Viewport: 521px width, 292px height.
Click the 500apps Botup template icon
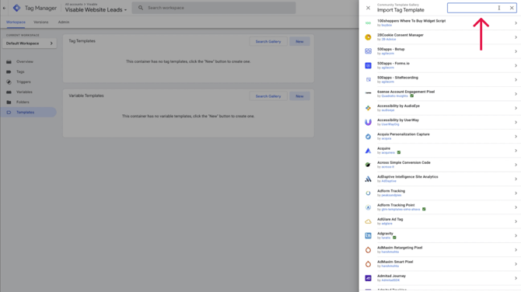pyautogui.click(x=368, y=51)
